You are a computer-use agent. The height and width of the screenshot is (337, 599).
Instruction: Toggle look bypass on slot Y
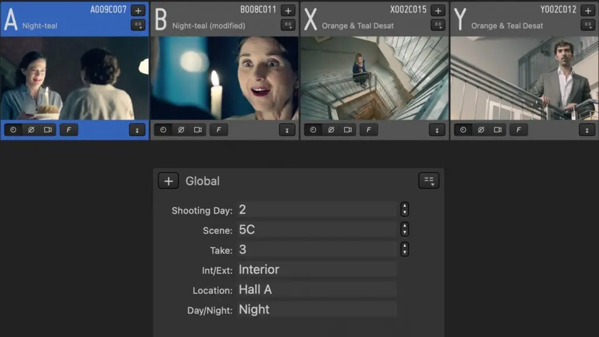(481, 130)
